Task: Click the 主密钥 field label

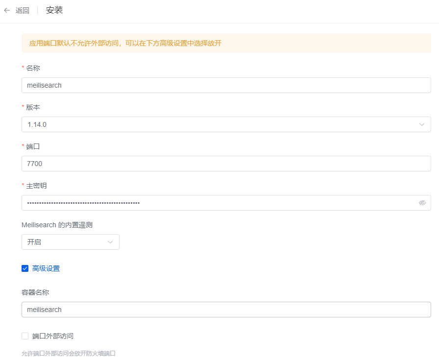Action: click(x=36, y=186)
